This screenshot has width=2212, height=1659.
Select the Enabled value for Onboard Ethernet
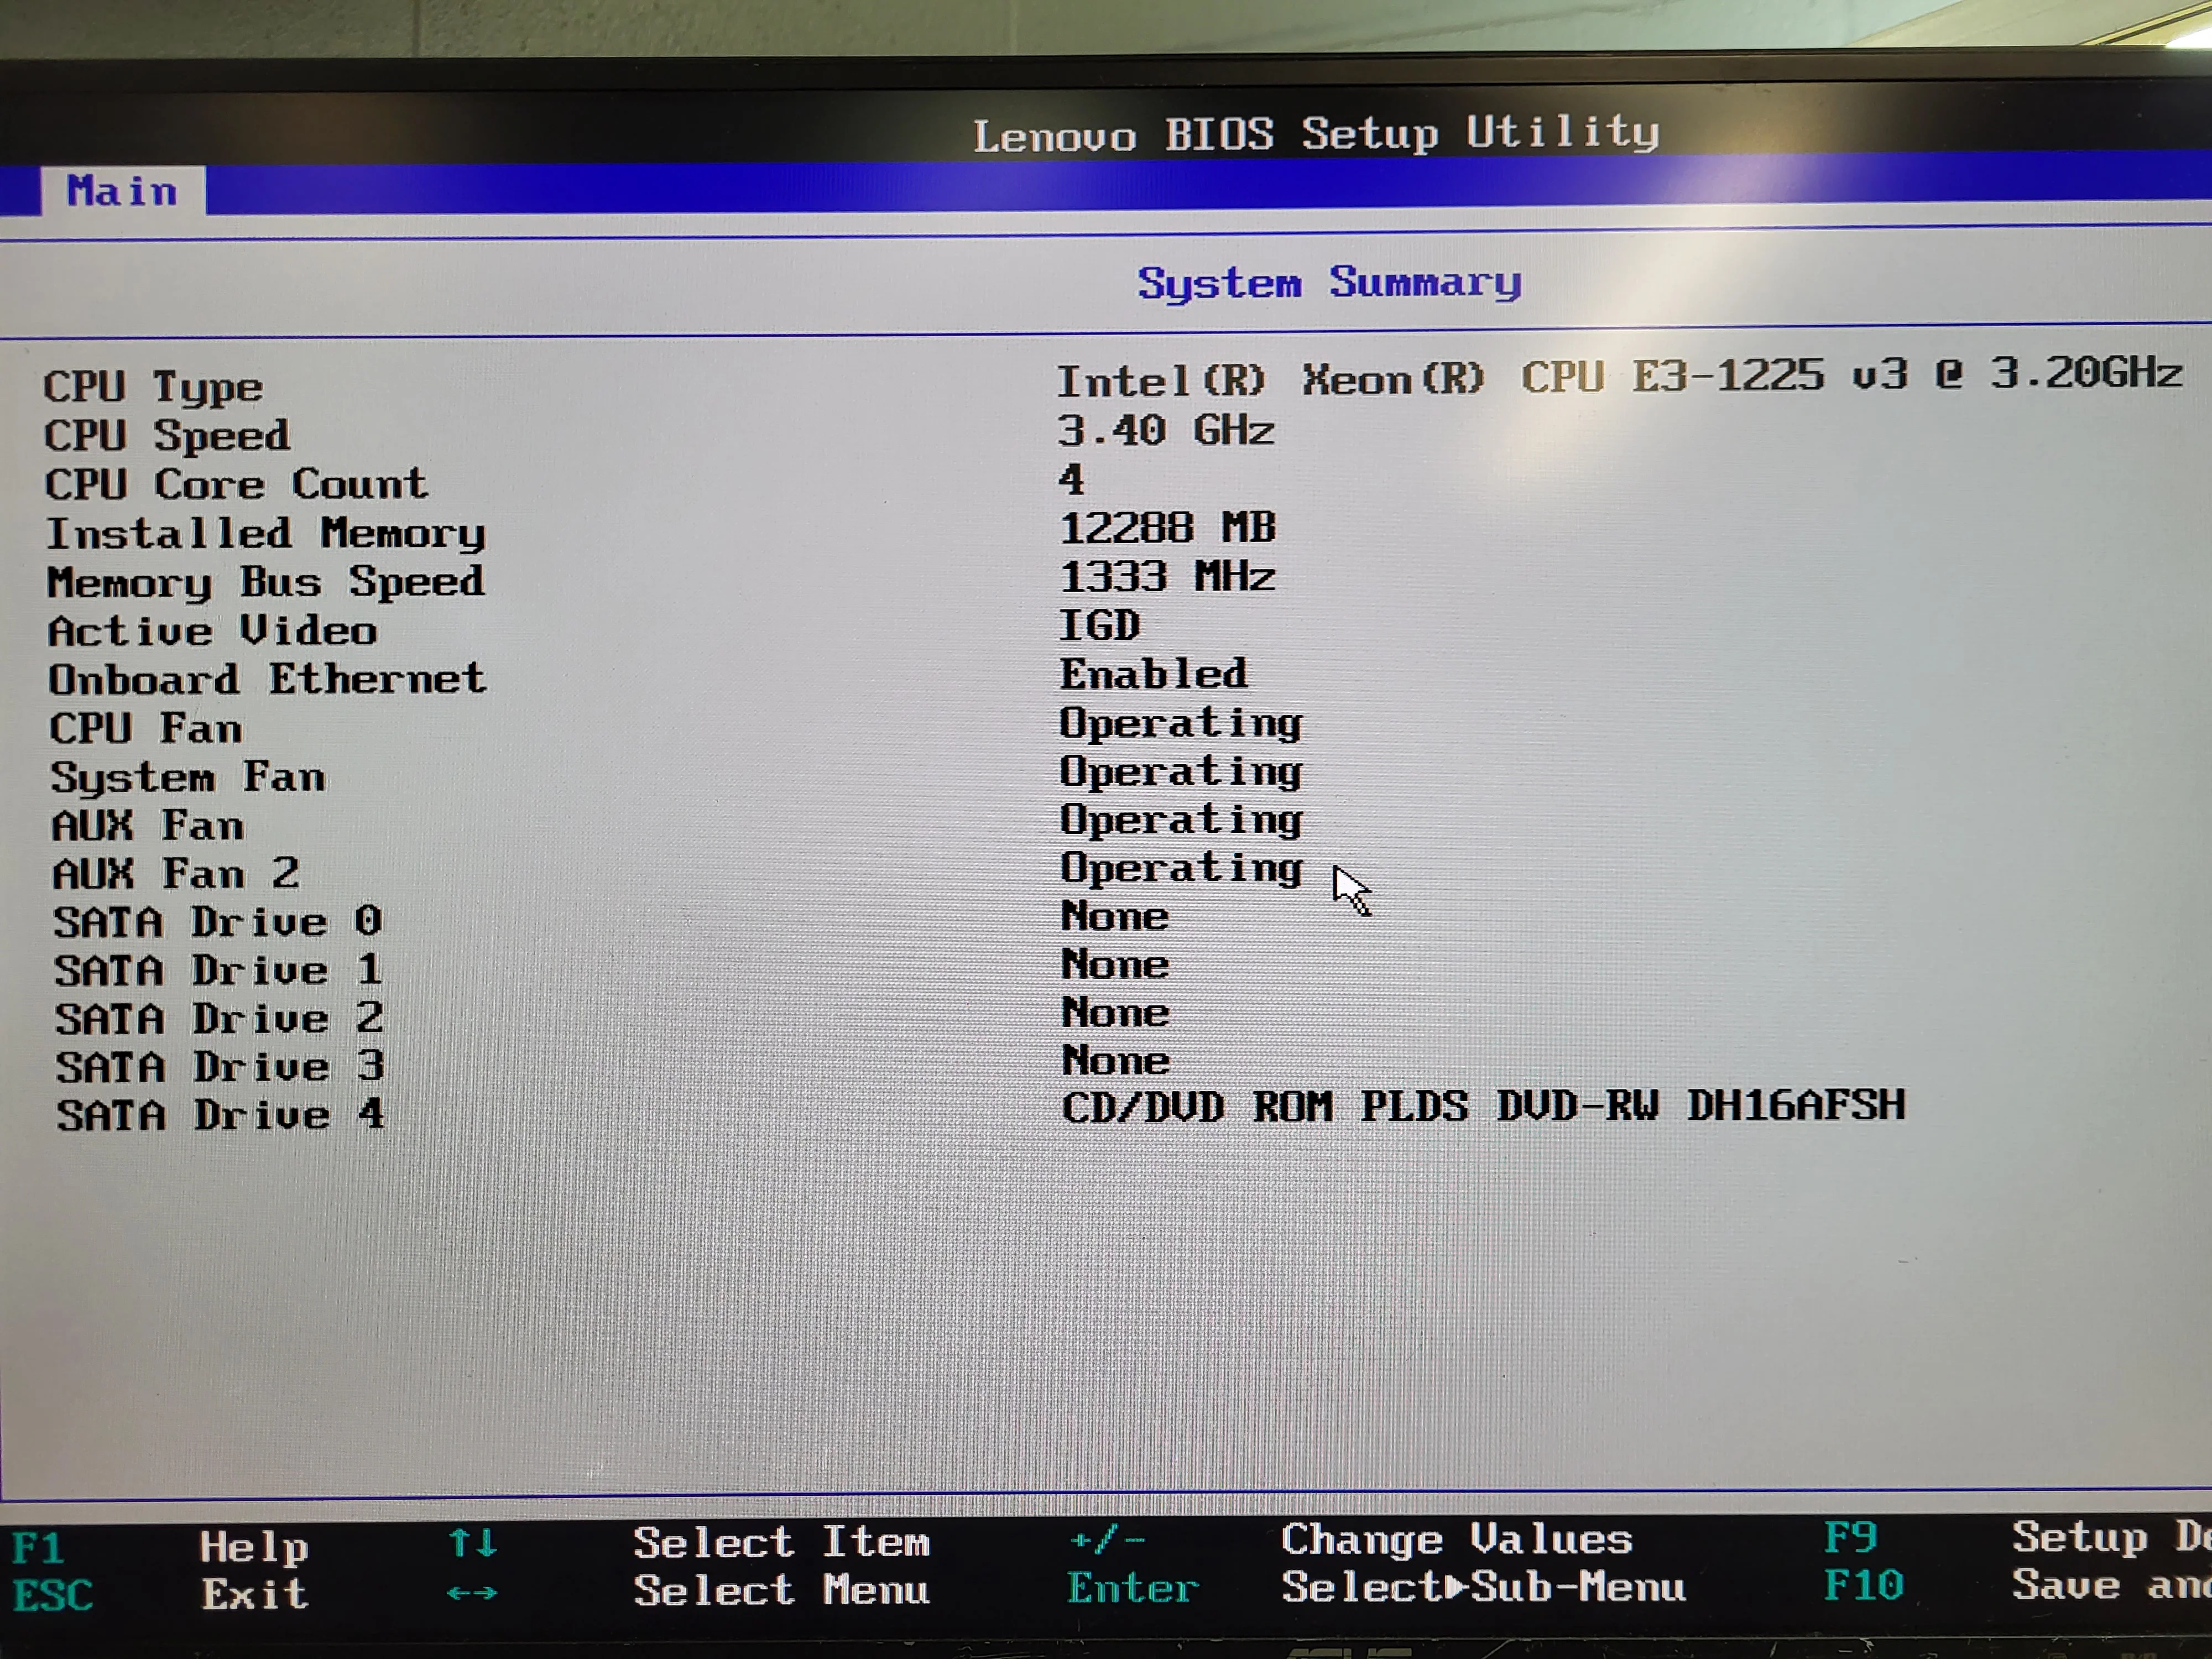(x=1154, y=674)
